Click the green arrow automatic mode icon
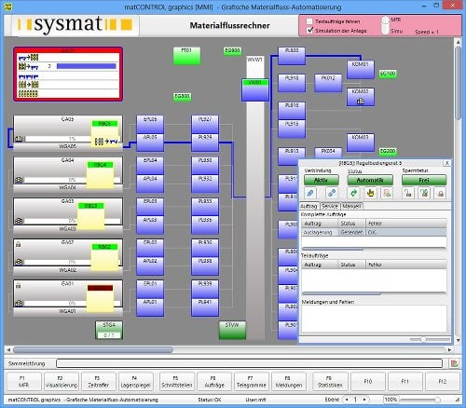466x408 pixels. coord(353,193)
